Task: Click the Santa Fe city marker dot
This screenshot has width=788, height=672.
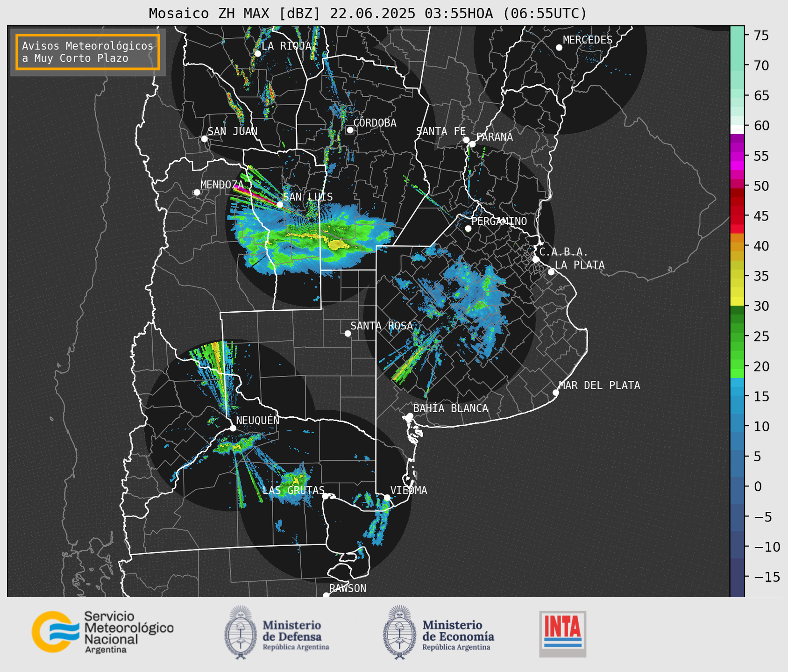Action: point(466,140)
